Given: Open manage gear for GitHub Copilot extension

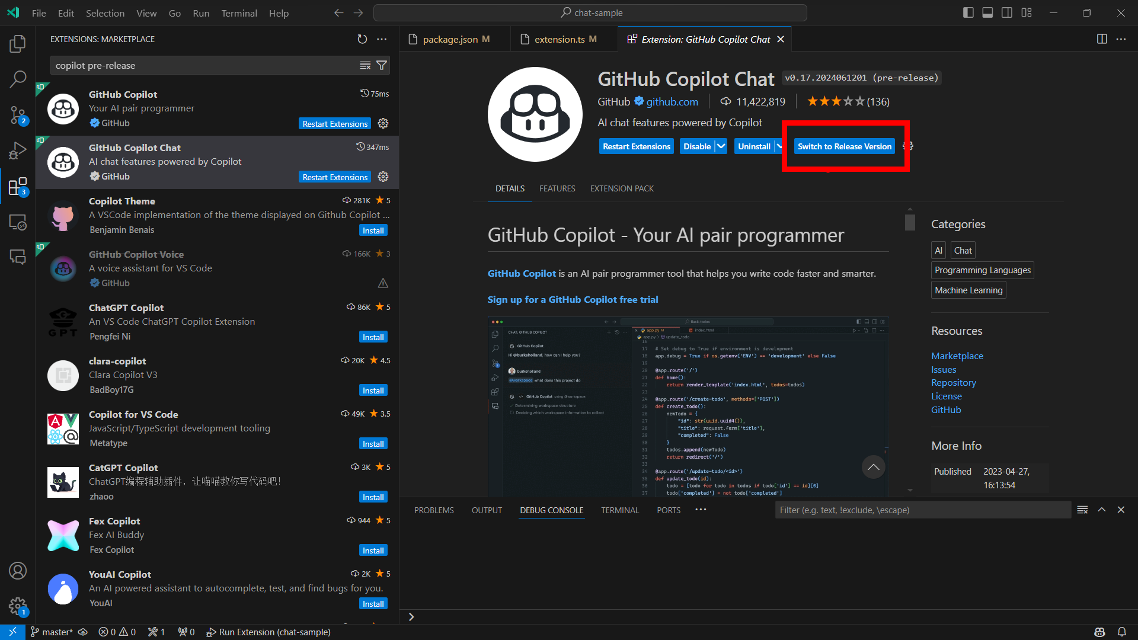Looking at the screenshot, I should [x=383, y=123].
